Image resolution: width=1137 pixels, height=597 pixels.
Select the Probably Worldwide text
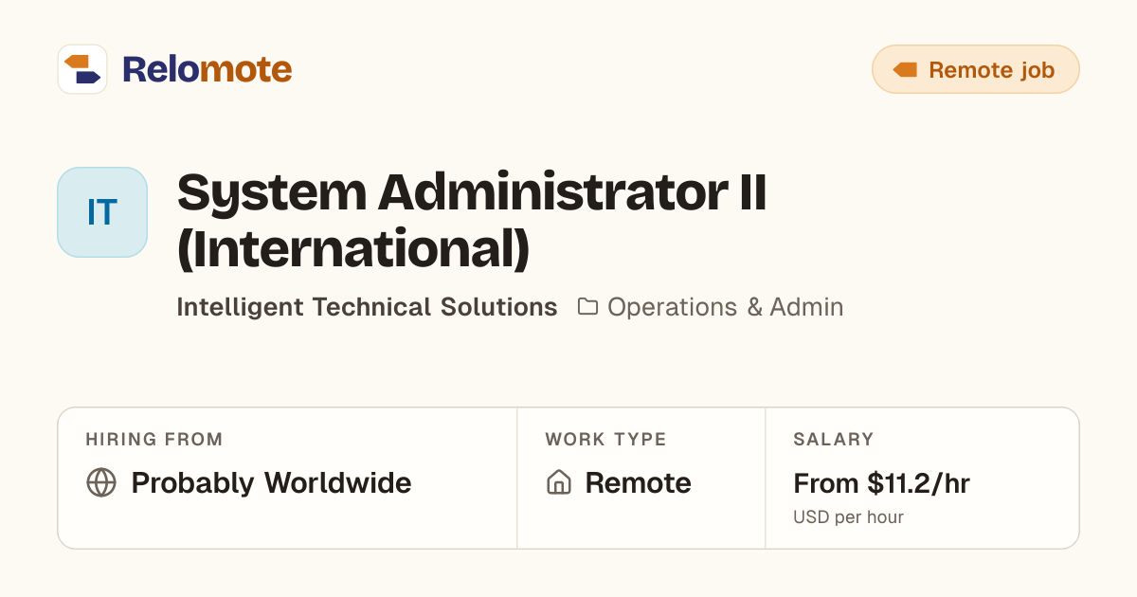tap(271, 483)
